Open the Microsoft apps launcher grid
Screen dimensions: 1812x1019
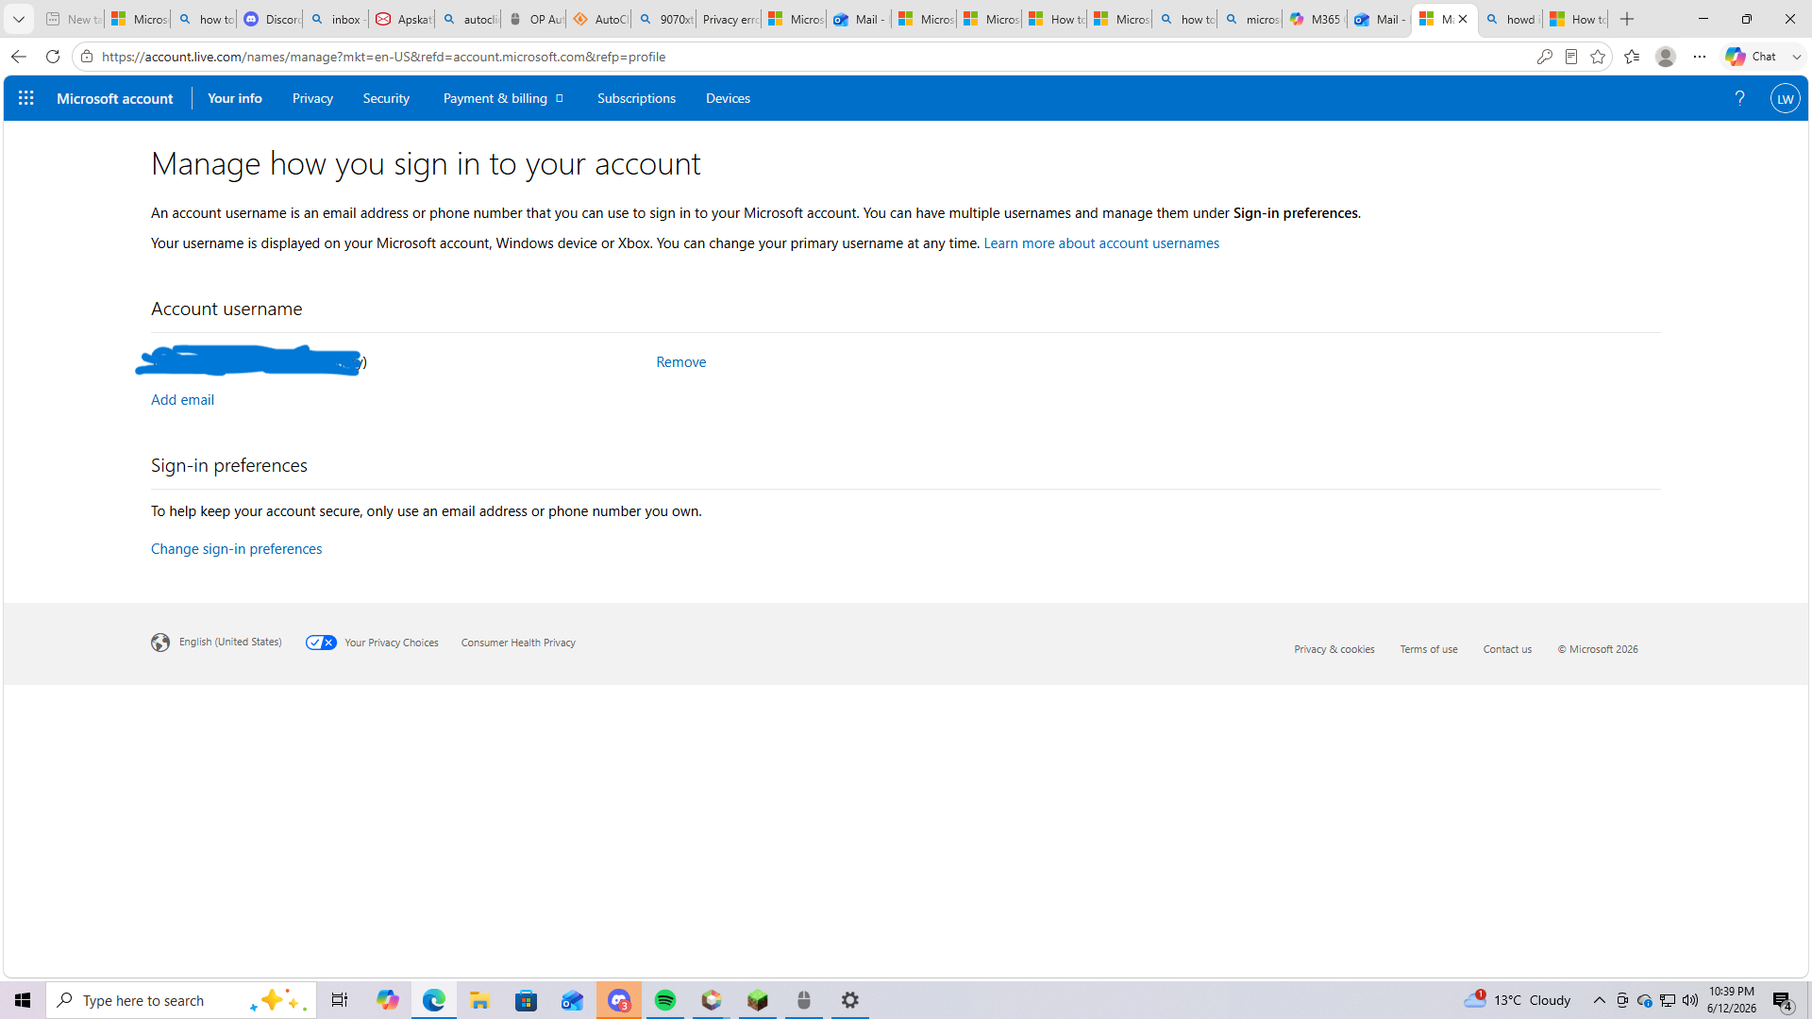coord(25,98)
